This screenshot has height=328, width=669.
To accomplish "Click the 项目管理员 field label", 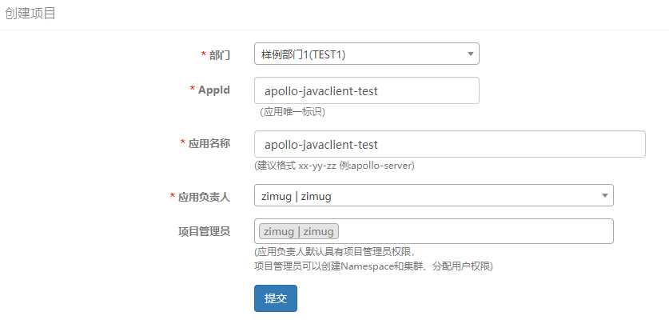I will [x=204, y=231].
